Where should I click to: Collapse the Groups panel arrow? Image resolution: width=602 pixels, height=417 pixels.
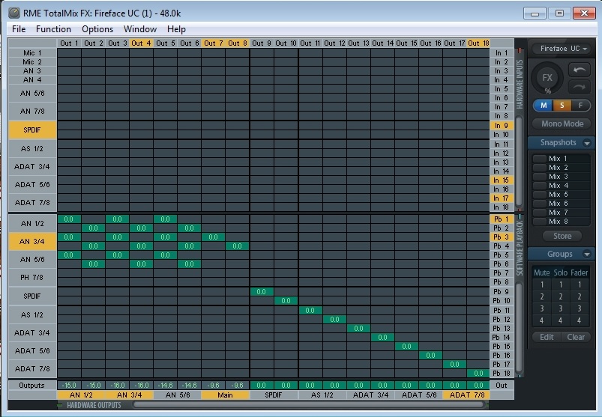(587, 255)
